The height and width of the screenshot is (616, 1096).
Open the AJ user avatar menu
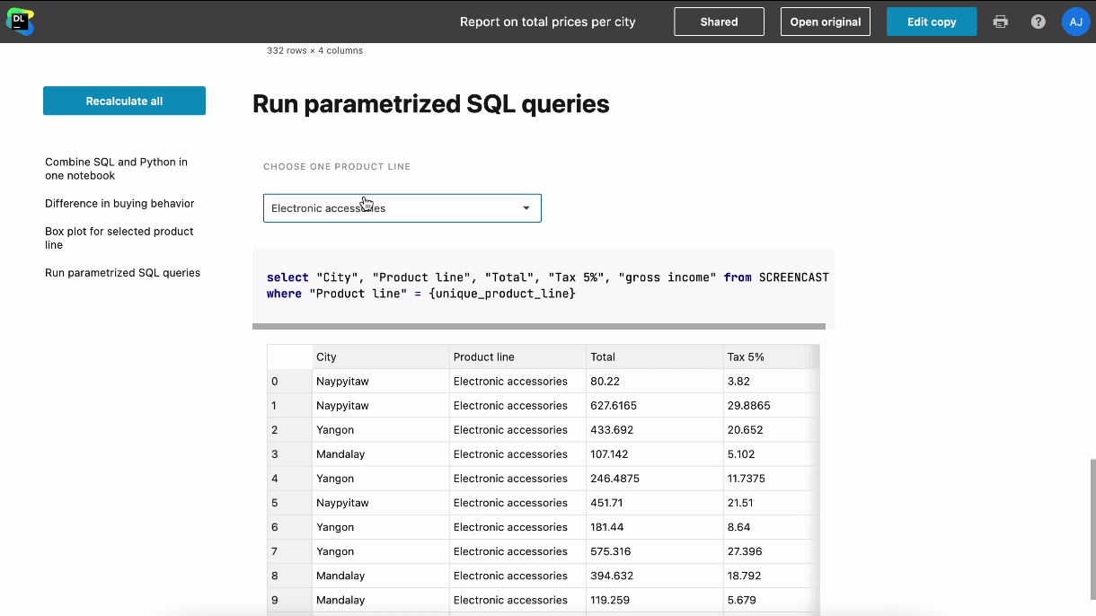coord(1075,22)
